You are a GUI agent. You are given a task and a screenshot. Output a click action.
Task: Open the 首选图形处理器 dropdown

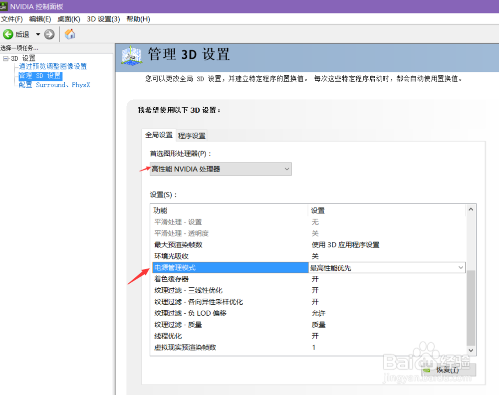tap(287, 169)
